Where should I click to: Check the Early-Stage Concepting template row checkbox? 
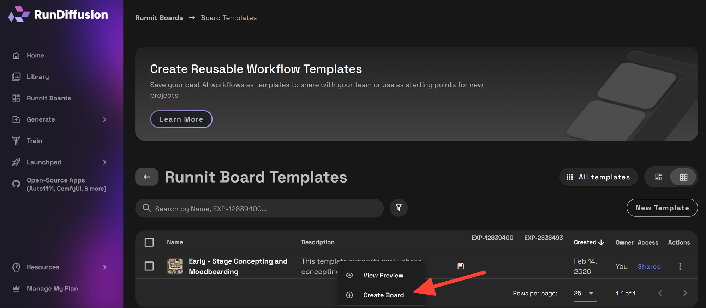tap(149, 266)
